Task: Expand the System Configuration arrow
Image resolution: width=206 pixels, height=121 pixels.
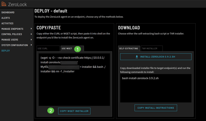Action: tap(31, 45)
